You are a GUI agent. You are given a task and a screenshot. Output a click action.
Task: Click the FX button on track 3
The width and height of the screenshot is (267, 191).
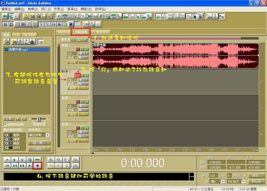tap(83, 114)
